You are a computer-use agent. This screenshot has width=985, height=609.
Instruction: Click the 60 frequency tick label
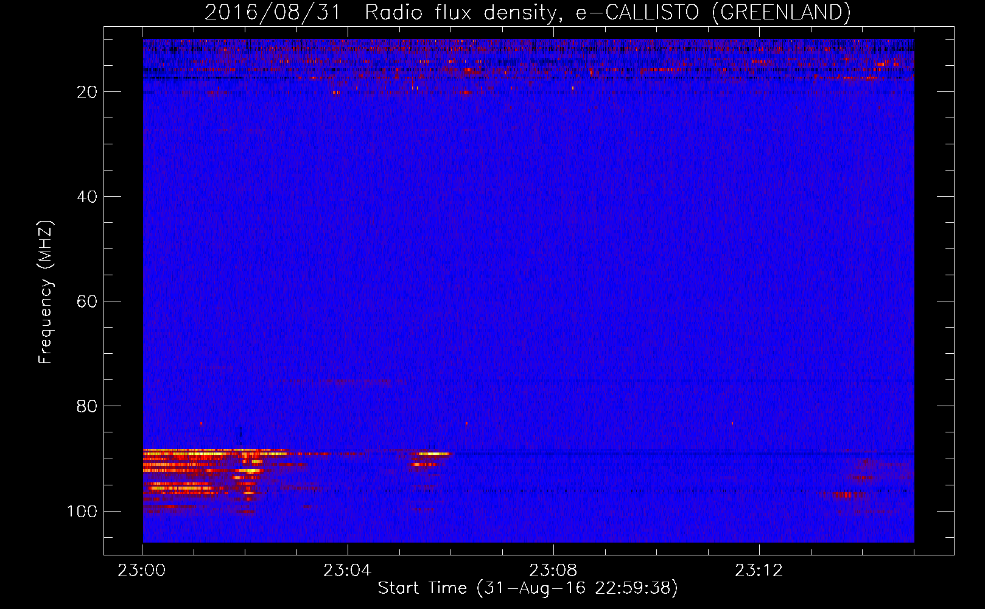87,301
